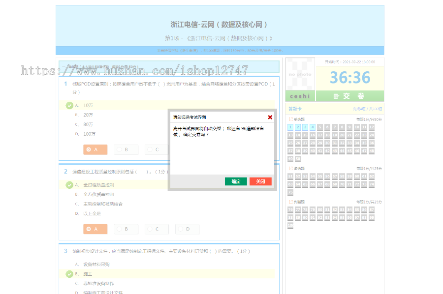Jump to question 37 in answer card
The image size is (443, 294).
pos(290,151)
